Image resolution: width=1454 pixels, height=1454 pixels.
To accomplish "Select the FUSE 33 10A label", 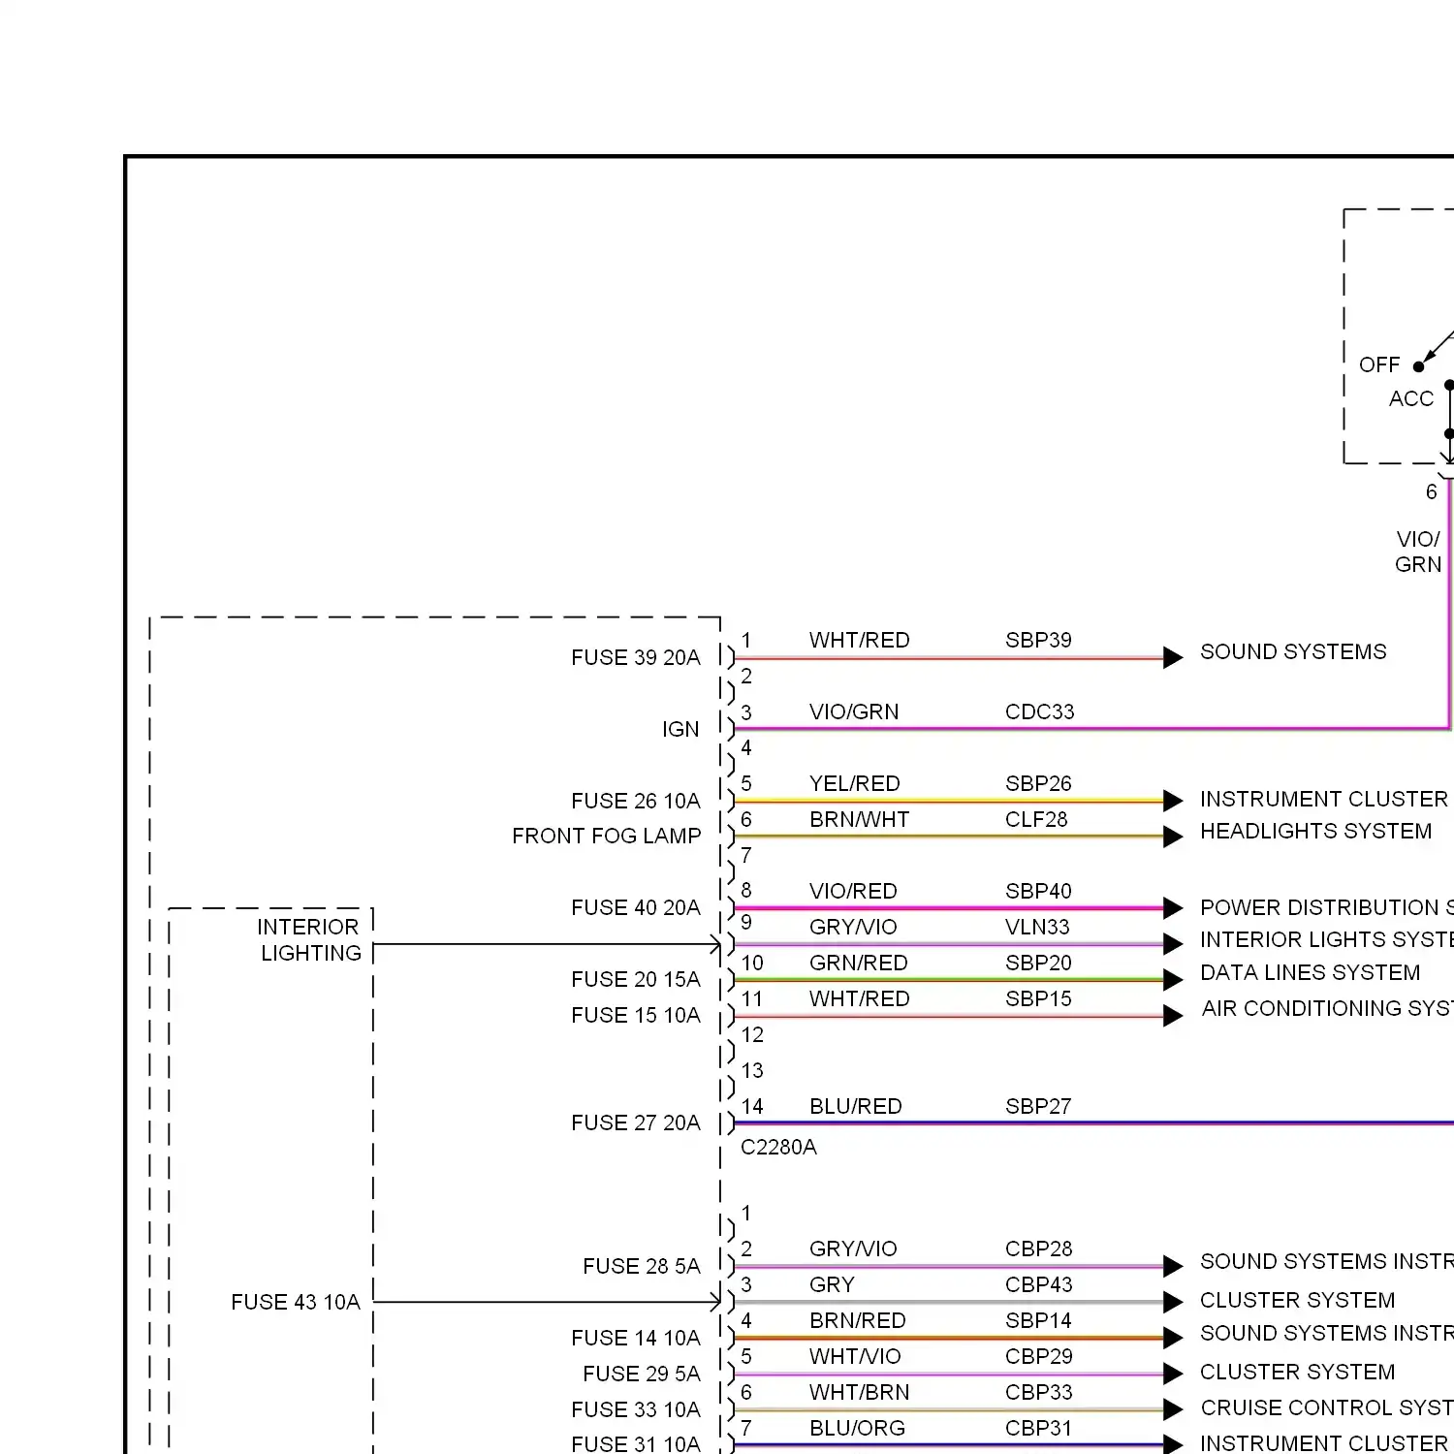I will (x=635, y=1409).
